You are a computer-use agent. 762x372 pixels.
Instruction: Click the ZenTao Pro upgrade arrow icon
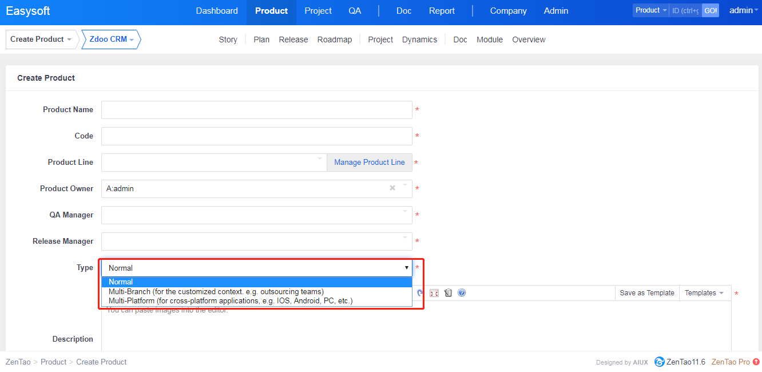coord(756,362)
